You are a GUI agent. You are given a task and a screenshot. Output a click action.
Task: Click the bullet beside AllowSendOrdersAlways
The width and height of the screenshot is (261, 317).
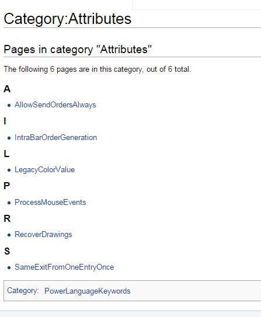coord(9,105)
